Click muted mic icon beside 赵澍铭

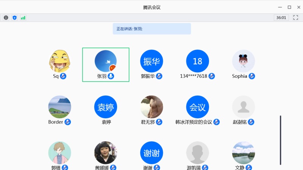point(251,122)
